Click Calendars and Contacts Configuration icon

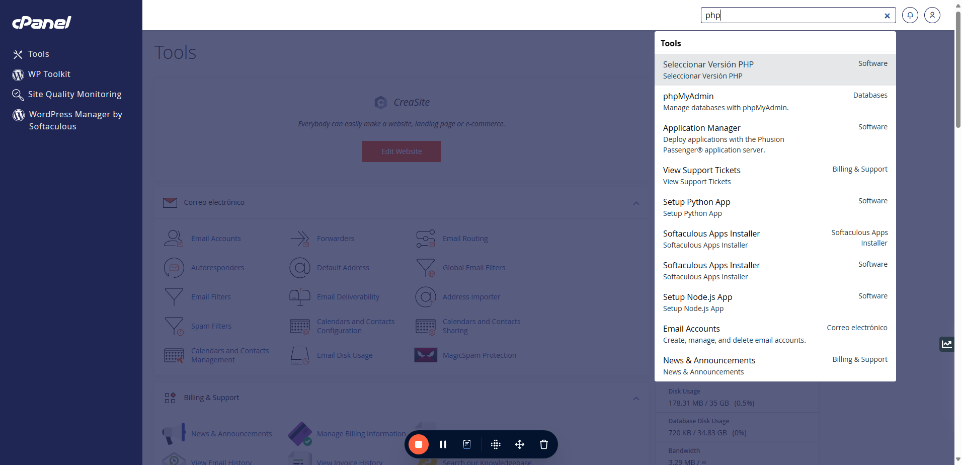click(x=300, y=326)
